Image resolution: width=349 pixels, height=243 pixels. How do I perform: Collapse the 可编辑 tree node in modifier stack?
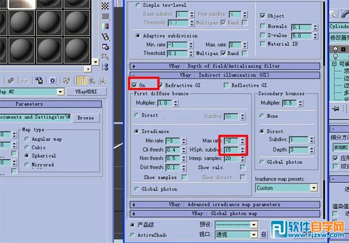tap(334, 64)
